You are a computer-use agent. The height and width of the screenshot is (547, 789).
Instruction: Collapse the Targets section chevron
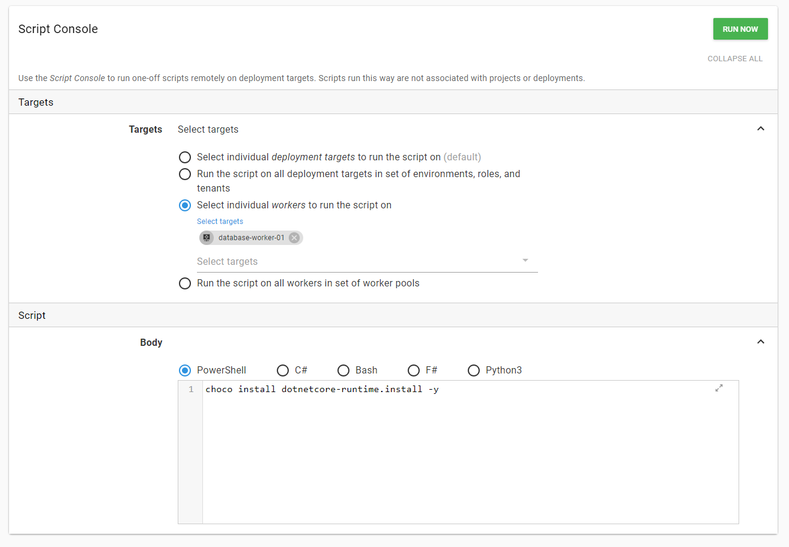[760, 129]
